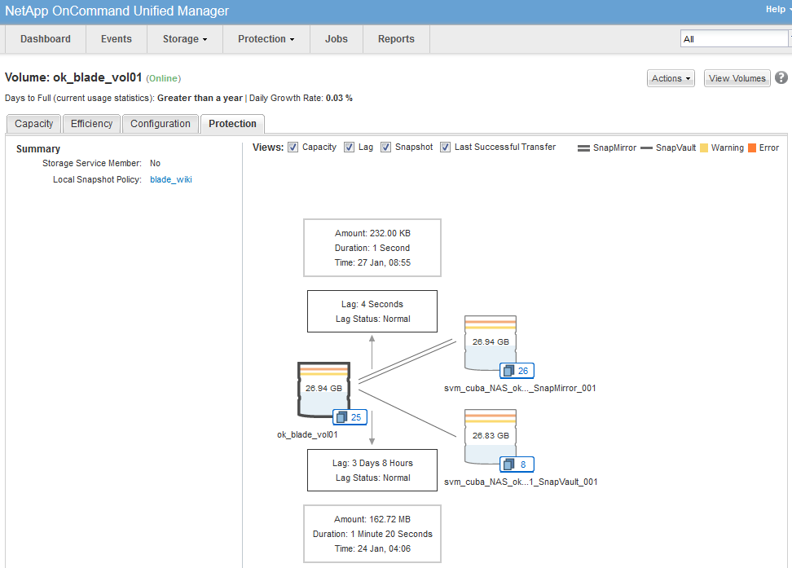Viewport: 792px width, 568px height.
Task: Select the SnapMirror destination volume icon
Action: pos(491,342)
